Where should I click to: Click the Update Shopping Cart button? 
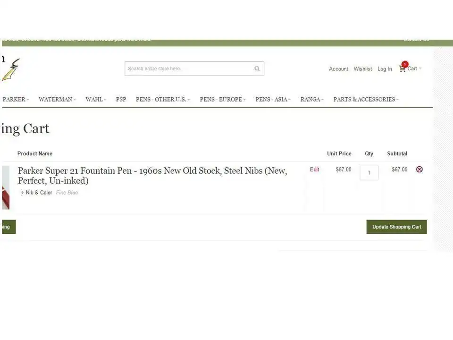coord(396,227)
